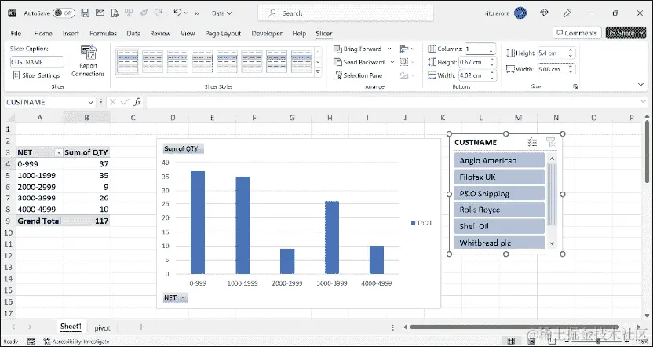
Task: Select Filofax UK in the slicer
Action: (x=499, y=177)
